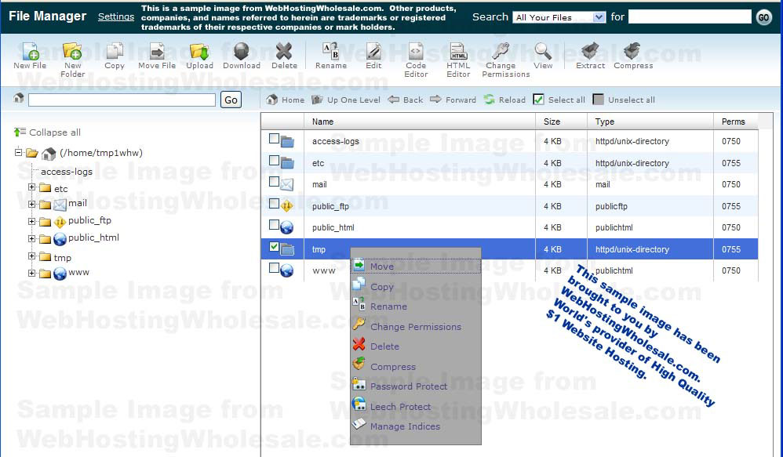Select access-logs in the folder tree

point(67,172)
